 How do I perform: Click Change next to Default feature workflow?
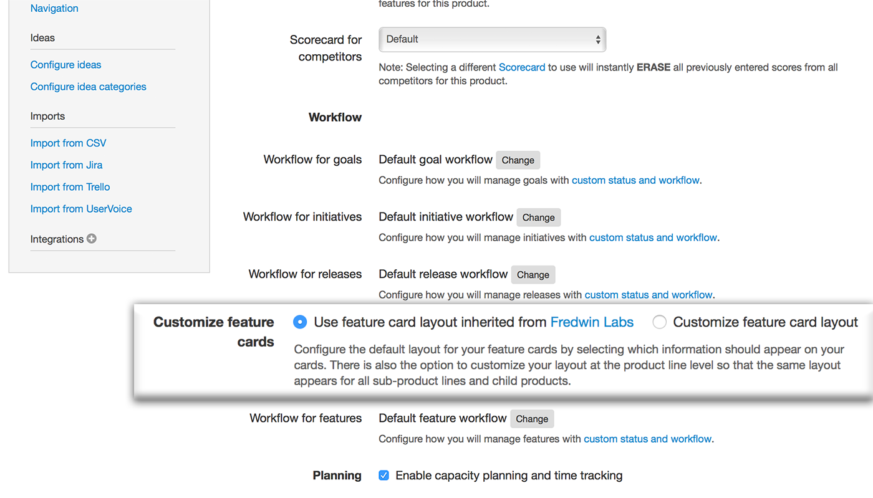[532, 418]
